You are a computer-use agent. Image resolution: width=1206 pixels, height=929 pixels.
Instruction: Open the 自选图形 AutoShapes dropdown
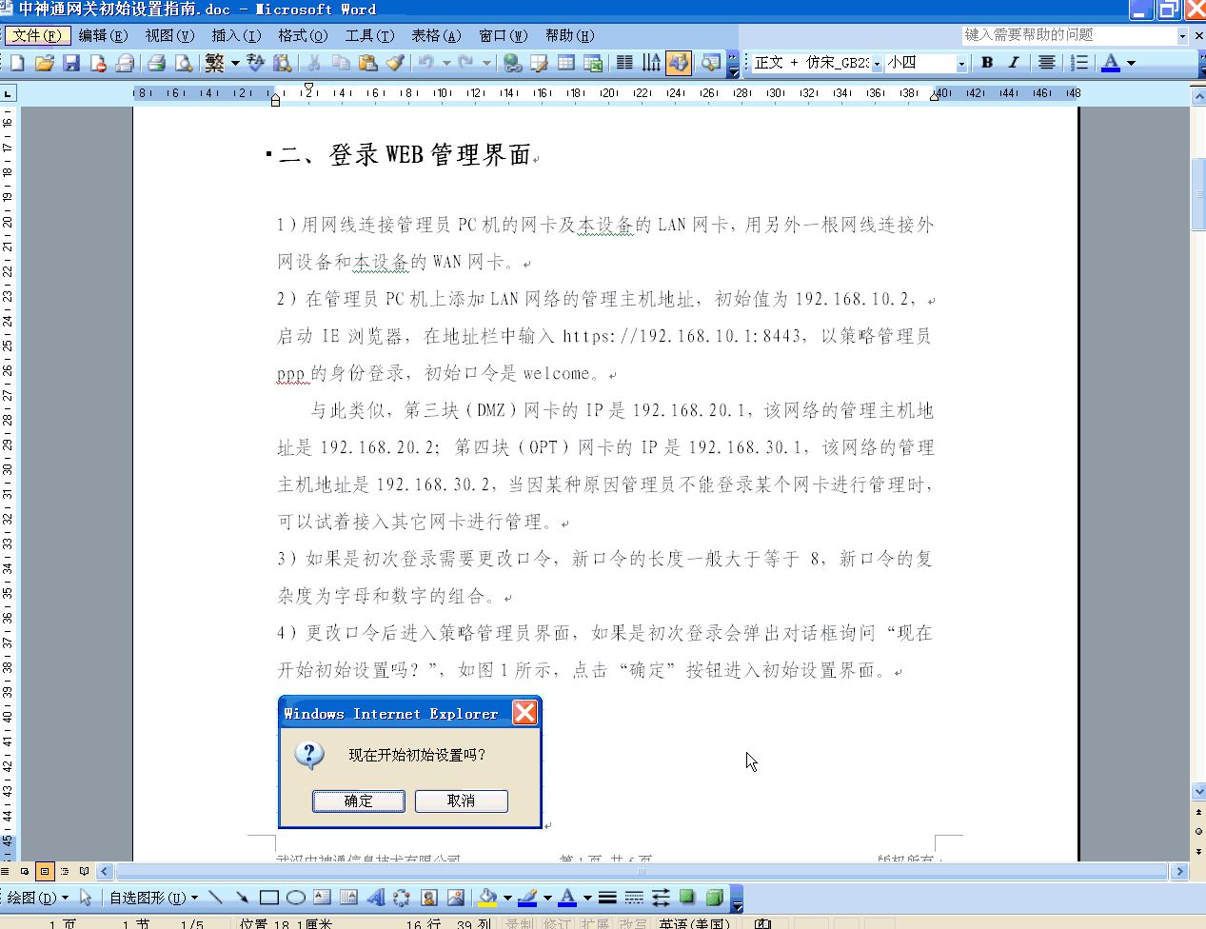pos(153,897)
